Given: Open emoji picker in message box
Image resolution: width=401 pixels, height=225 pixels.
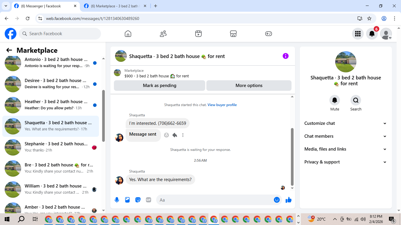Looking at the screenshot, I should 277,200.
